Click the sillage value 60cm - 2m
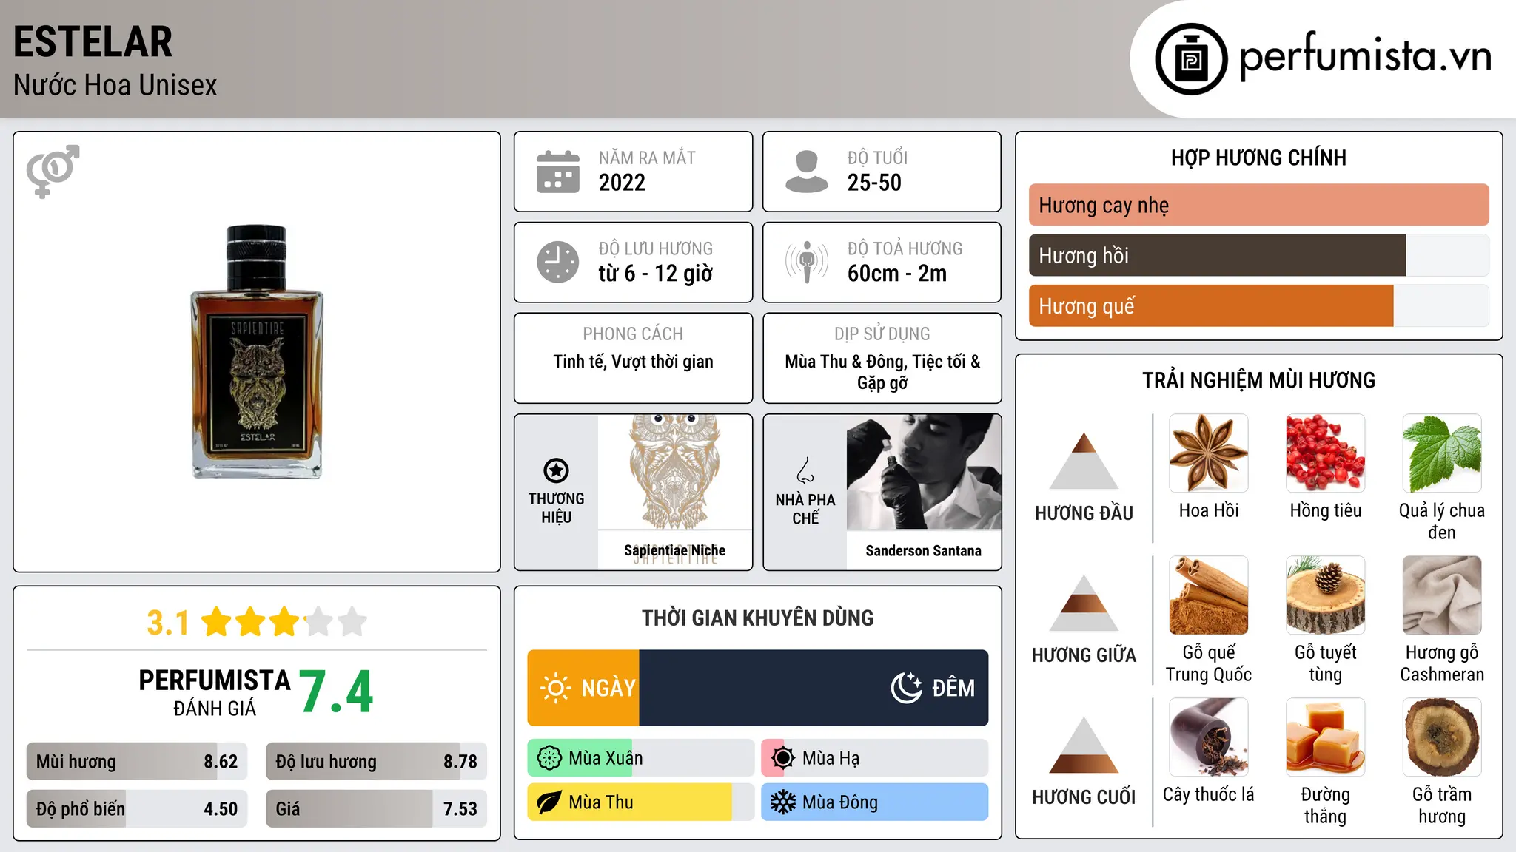Screen dimensions: 1516x852 896,274
